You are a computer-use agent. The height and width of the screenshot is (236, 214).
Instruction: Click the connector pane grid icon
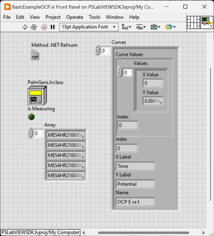coord(193,22)
